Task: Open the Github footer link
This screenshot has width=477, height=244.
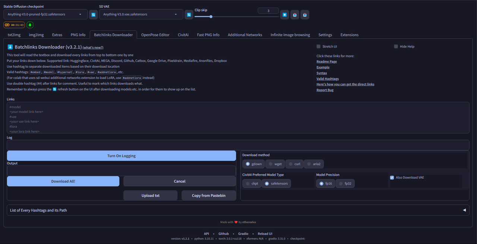Action: click(224, 234)
